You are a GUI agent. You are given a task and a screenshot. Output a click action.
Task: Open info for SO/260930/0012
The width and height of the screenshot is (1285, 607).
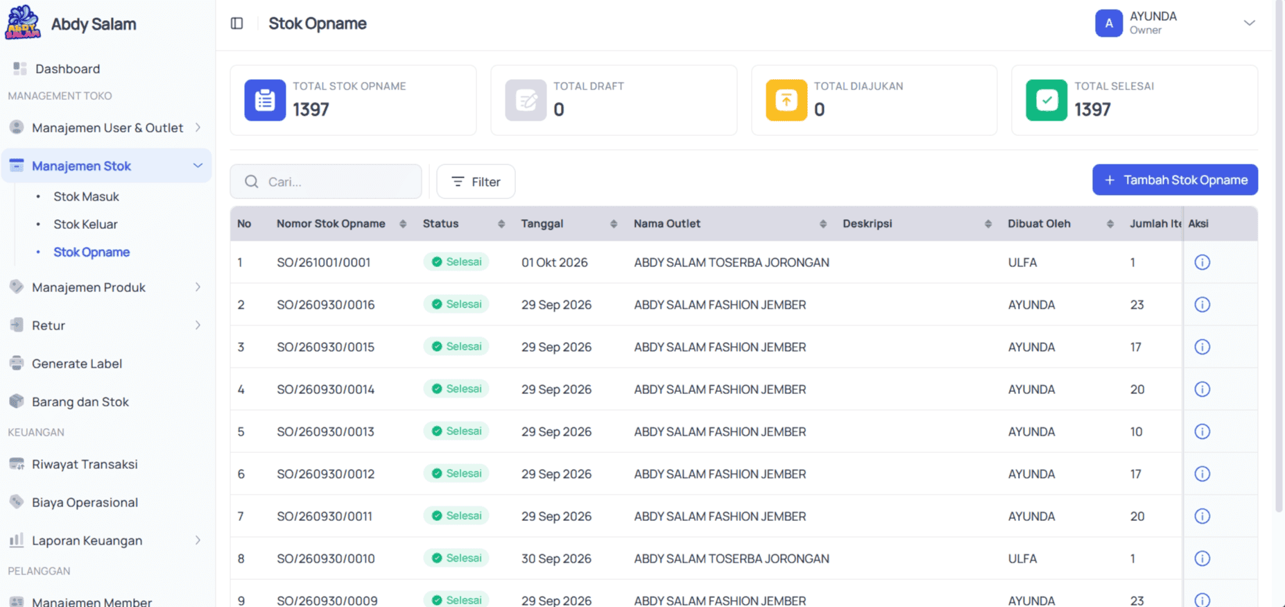1202,474
